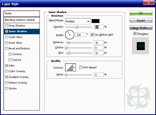Select the Bevel and Emboss label

click(19, 49)
